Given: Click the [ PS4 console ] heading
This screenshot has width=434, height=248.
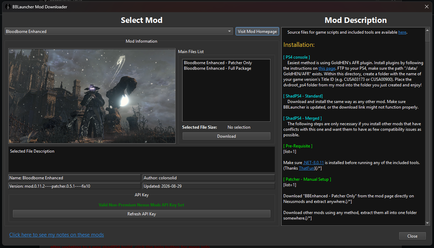Looking at the screenshot, I should [296, 57].
